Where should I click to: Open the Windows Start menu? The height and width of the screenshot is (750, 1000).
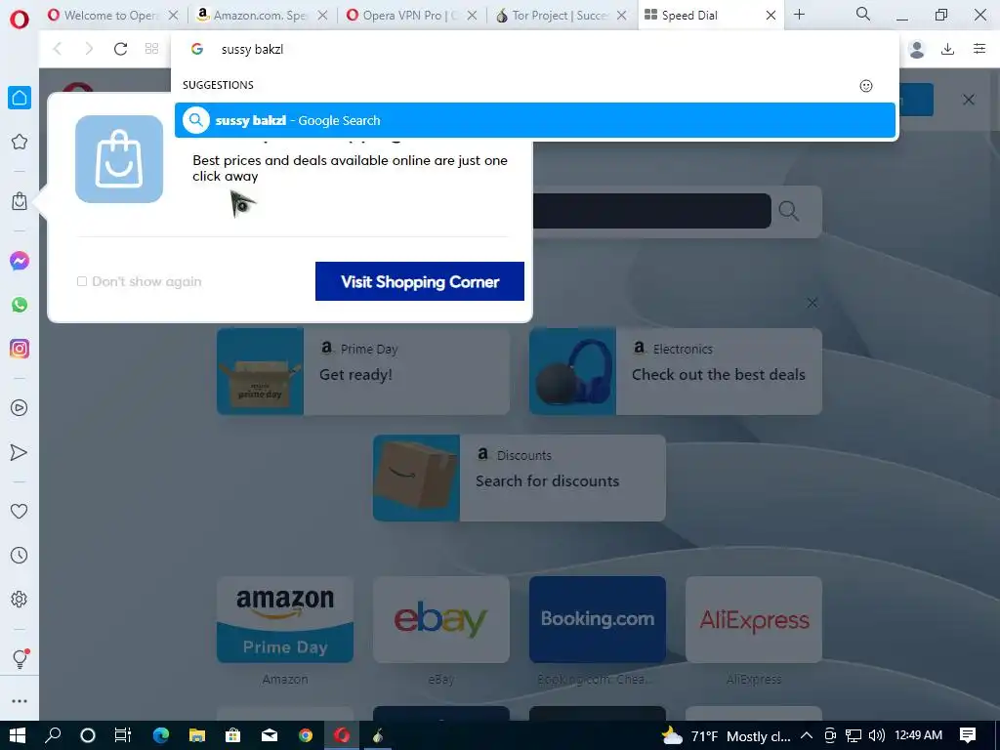click(x=18, y=735)
